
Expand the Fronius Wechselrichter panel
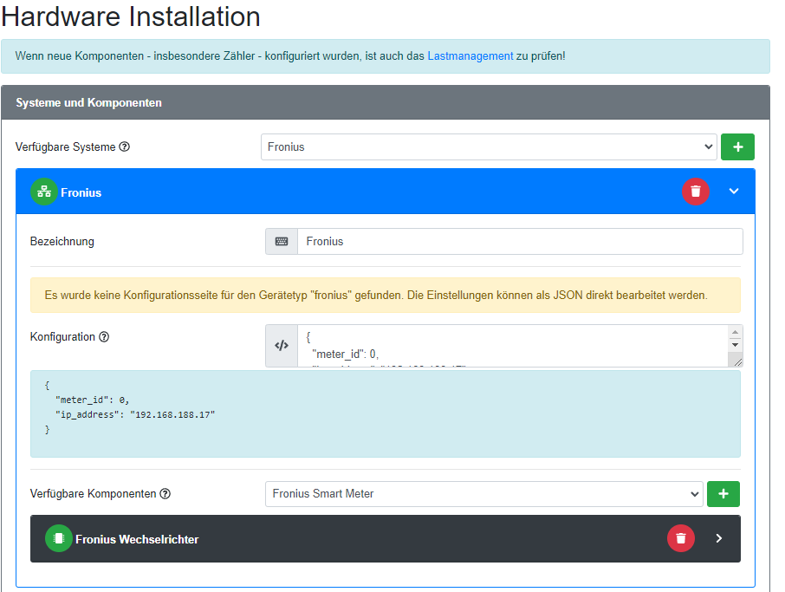(x=718, y=539)
